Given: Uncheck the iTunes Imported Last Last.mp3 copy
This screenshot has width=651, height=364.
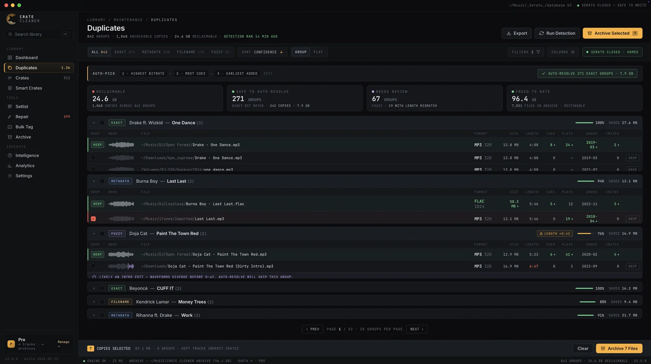Looking at the screenshot, I should tap(93, 219).
